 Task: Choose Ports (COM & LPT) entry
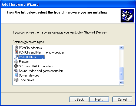point(31,57)
